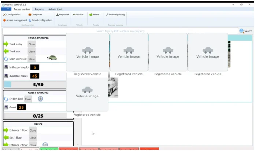The width and height of the screenshot is (255, 151).
Task: Click the green car icon next to 1
Action: (53, 58)
